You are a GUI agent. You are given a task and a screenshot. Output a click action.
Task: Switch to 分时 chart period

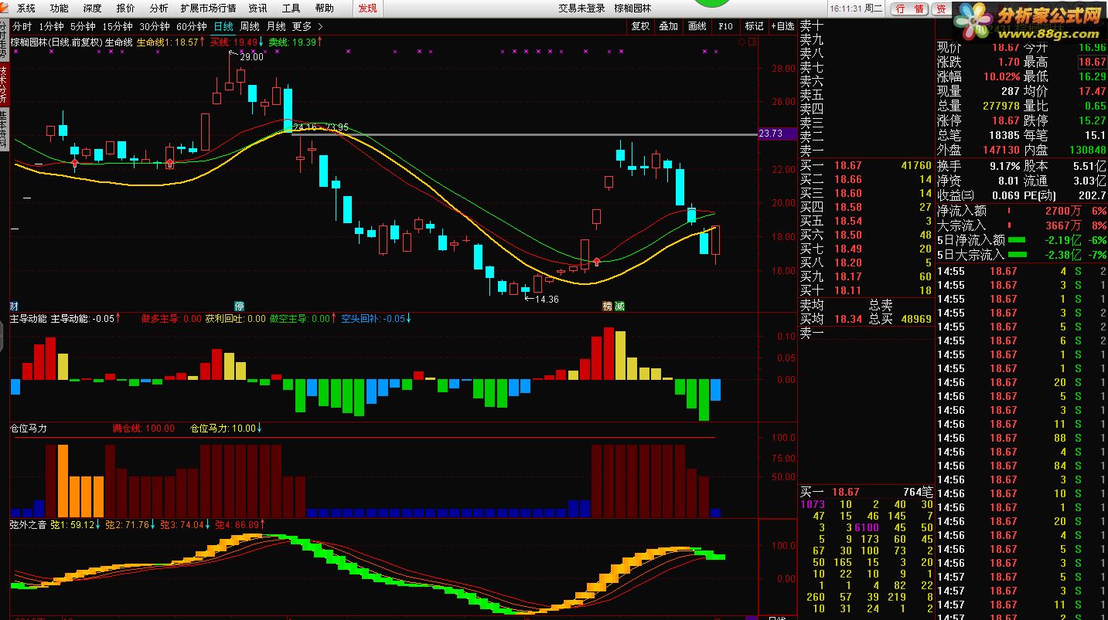(22, 26)
